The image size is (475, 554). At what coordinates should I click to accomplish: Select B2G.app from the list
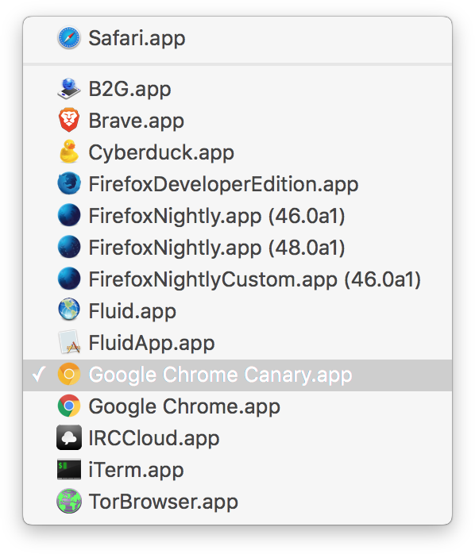(x=237, y=89)
